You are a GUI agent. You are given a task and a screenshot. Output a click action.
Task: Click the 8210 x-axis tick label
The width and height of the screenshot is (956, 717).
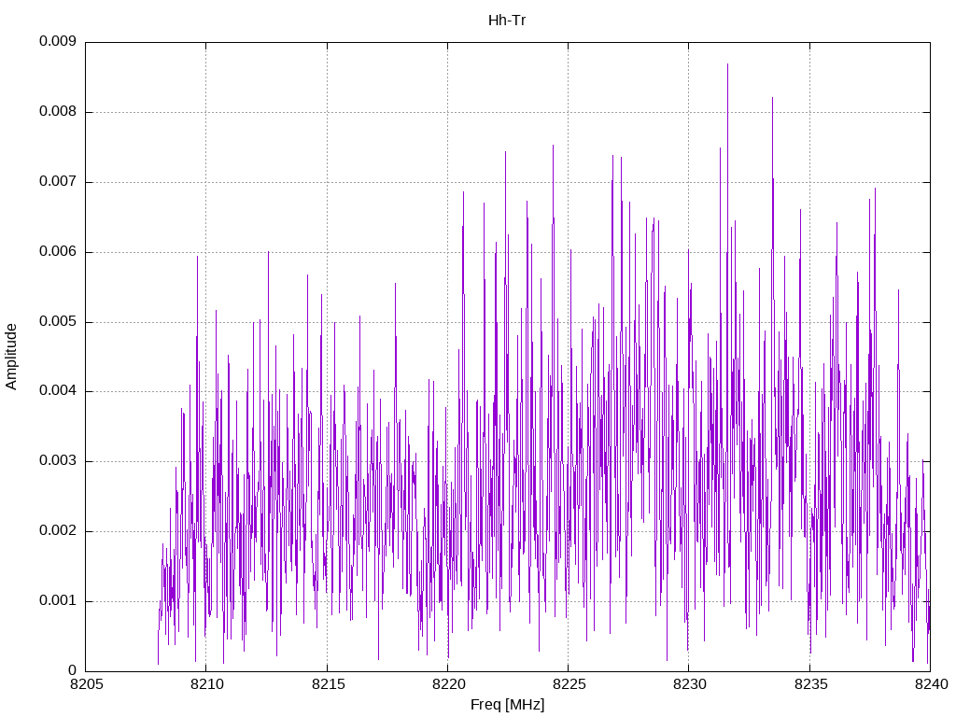click(207, 684)
